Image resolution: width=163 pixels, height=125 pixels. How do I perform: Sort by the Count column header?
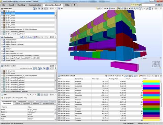point(134,79)
